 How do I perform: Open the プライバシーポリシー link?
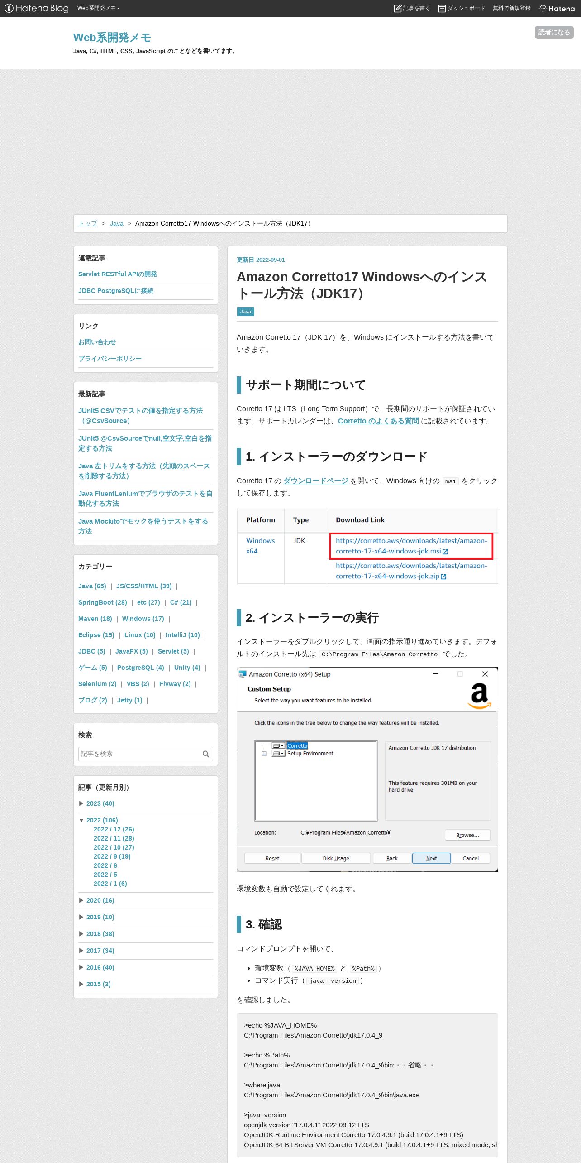click(x=110, y=359)
